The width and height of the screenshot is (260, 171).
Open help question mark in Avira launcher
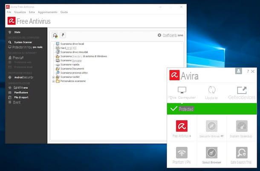click(x=248, y=71)
